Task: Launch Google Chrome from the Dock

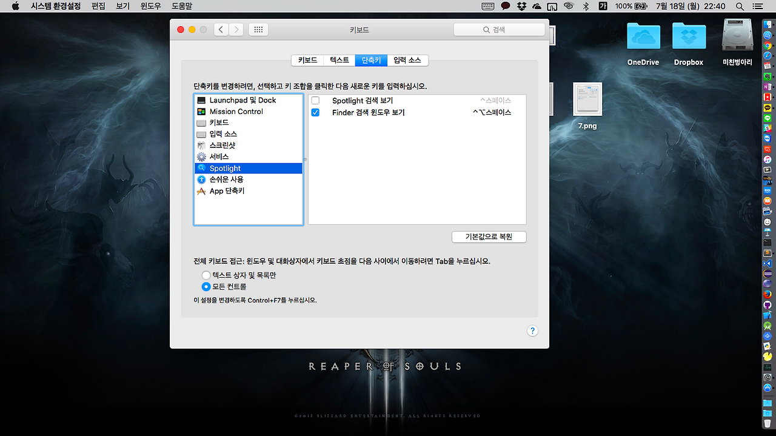Action: click(768, 45)
